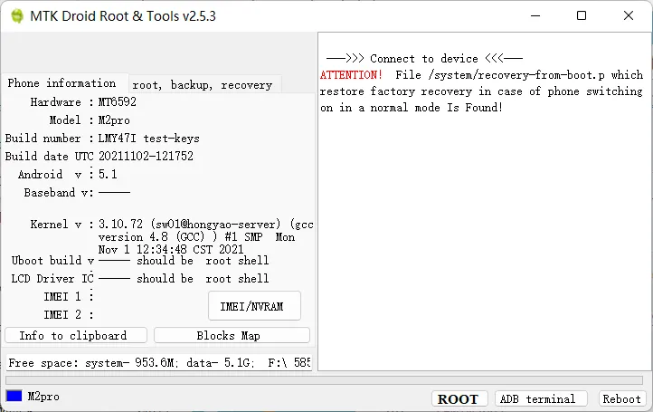Maximize the MTK Droid Tools window
653x412 pixels.
tap(582, 15)
